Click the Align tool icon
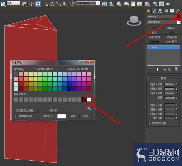This screenshot has height=166, width=182. point(111,4)
